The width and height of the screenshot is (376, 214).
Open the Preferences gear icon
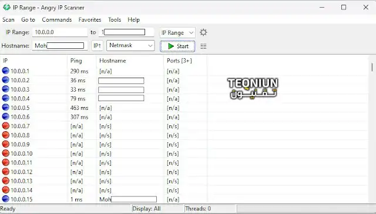(x=203, y=32)
